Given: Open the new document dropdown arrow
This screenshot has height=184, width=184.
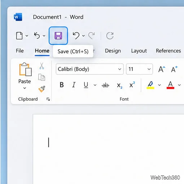Looking at the screenshot, I should click(27, 36).
